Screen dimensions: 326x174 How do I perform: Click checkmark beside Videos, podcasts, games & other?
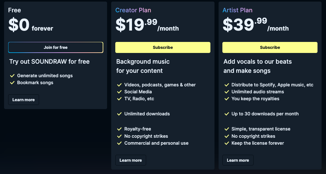[x=119, y=85]
